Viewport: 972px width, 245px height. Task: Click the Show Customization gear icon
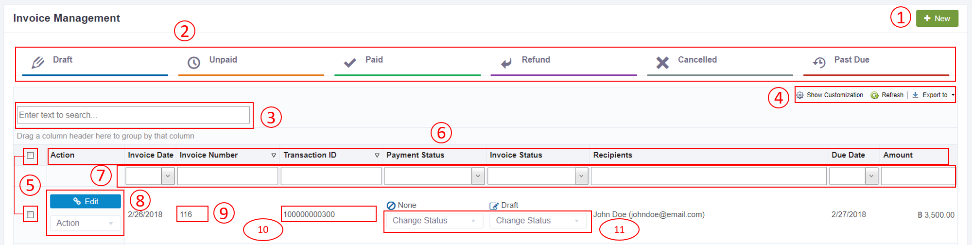tap(800, 95)
